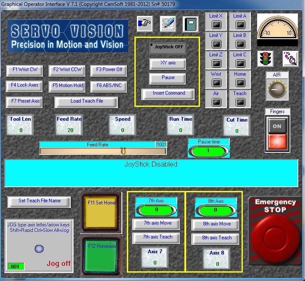Click the green F12 Homeaxis button
The width and height of the screenshot is (305, 281).
click(101, 256)
